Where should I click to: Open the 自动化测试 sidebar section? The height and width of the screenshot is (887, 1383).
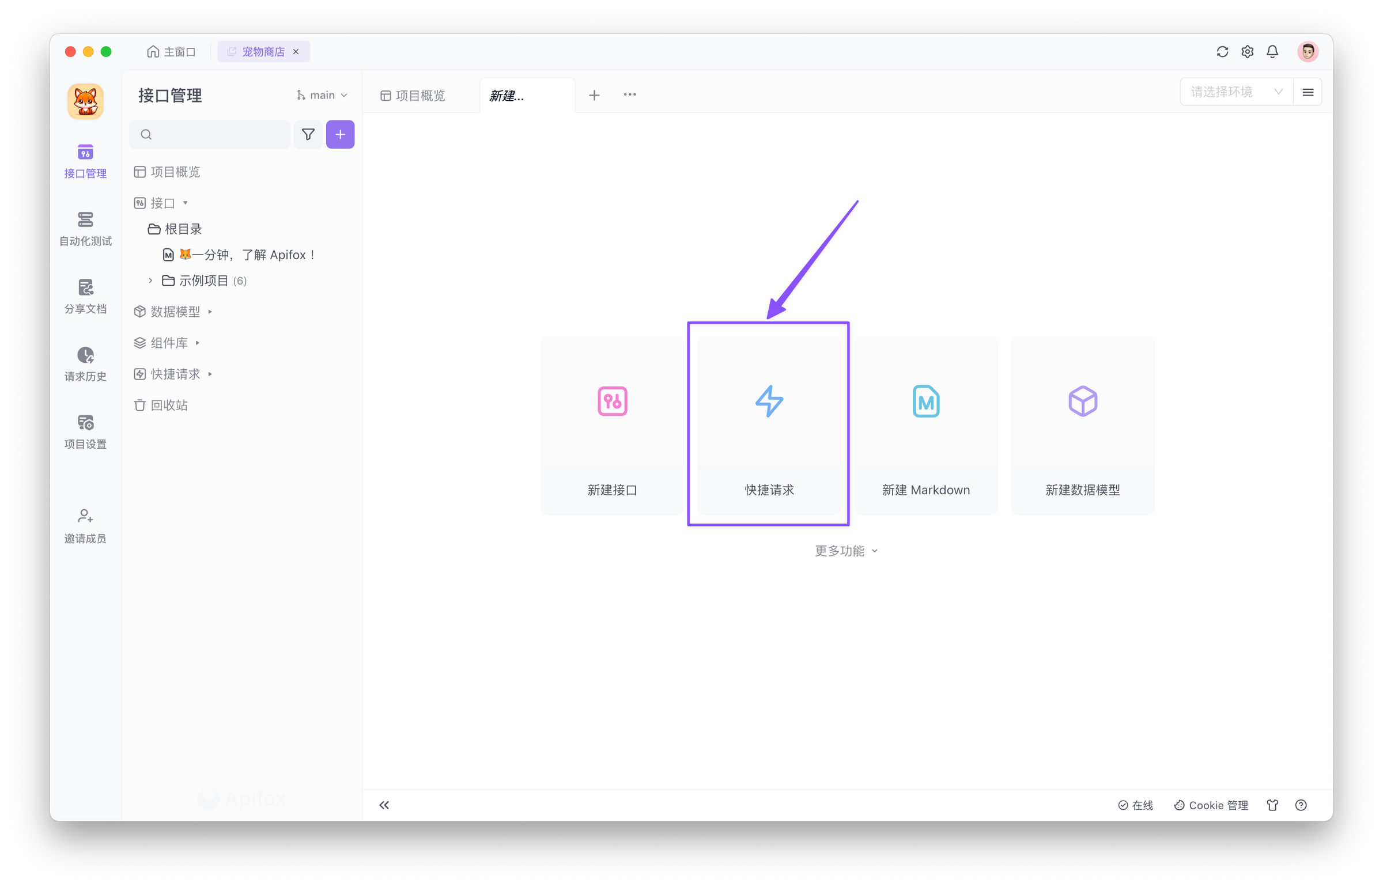(x=85, y=229)
